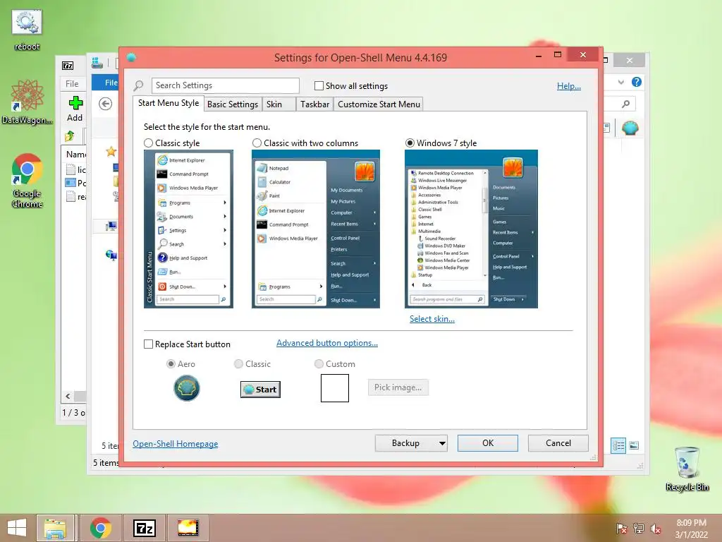This screenshot has width=722, height=542.
Task: Click the search magnifier icon in settings
Action: [139, 85]
